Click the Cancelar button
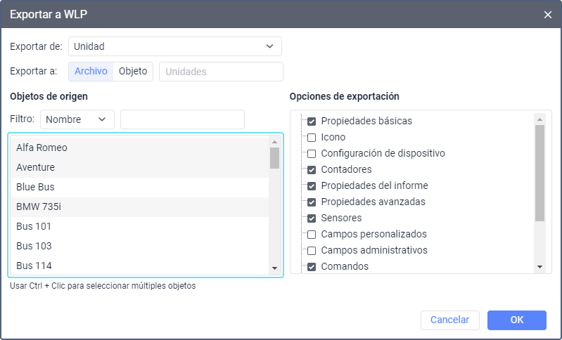 pos(449,320)
